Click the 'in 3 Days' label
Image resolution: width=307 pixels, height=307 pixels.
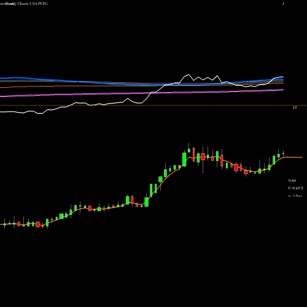point(295,196)
